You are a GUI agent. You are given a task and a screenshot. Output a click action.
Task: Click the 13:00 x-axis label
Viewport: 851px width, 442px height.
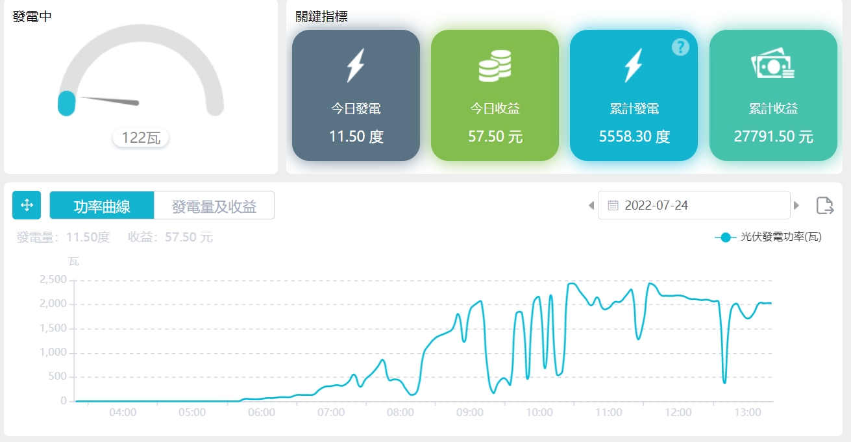point(748,412)
